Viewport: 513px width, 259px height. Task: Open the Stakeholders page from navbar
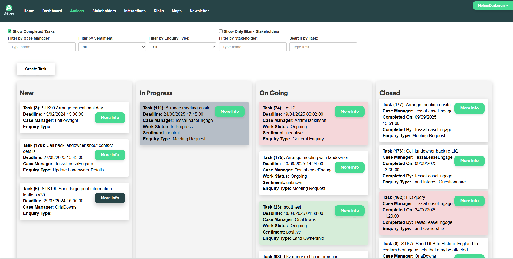coord(104,11)
